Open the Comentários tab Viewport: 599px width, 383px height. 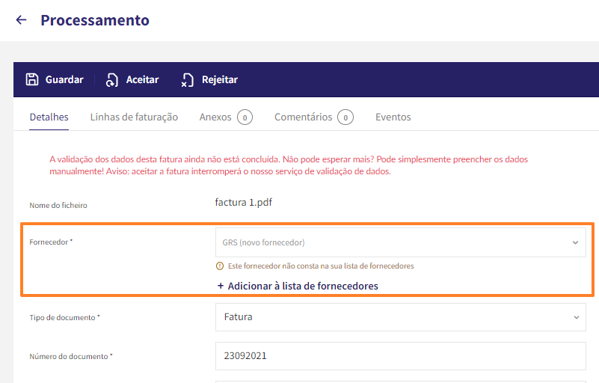[x=304, y=117]
